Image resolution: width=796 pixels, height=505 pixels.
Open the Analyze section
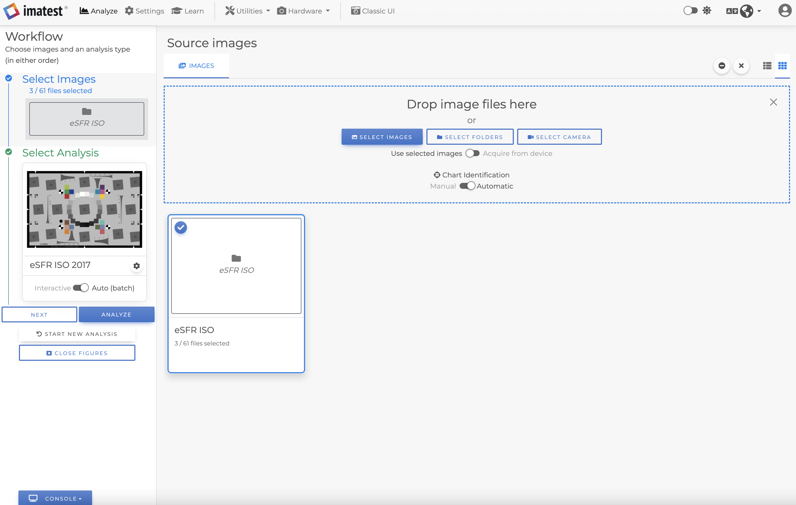coord(99,11)
